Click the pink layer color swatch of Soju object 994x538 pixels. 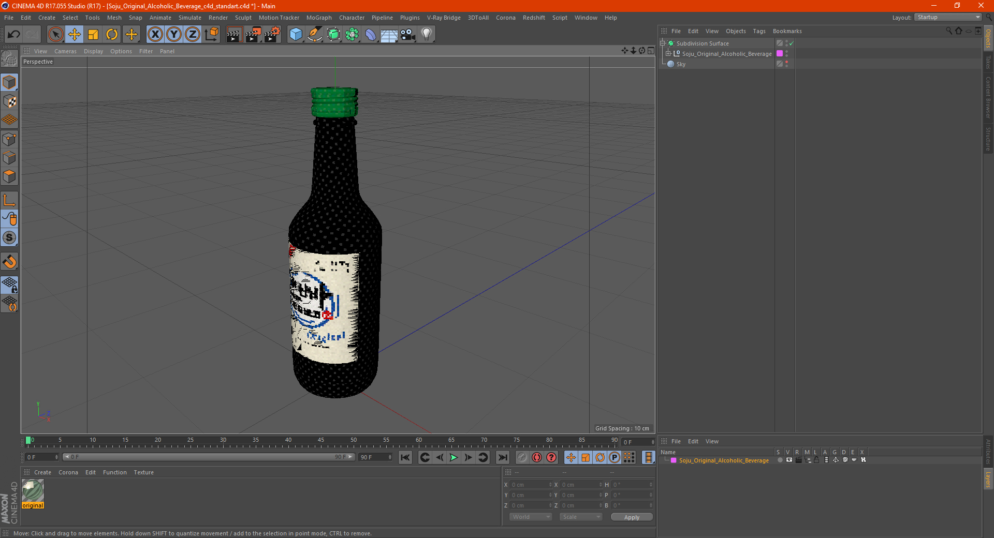780,54
